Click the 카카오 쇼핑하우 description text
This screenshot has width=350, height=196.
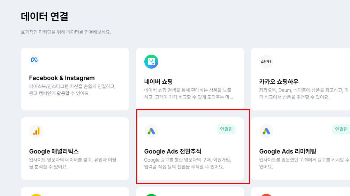[x=304, y=94]
